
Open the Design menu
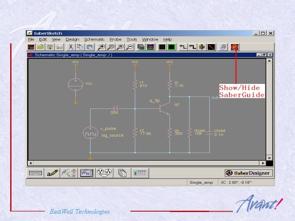(73, 39)
